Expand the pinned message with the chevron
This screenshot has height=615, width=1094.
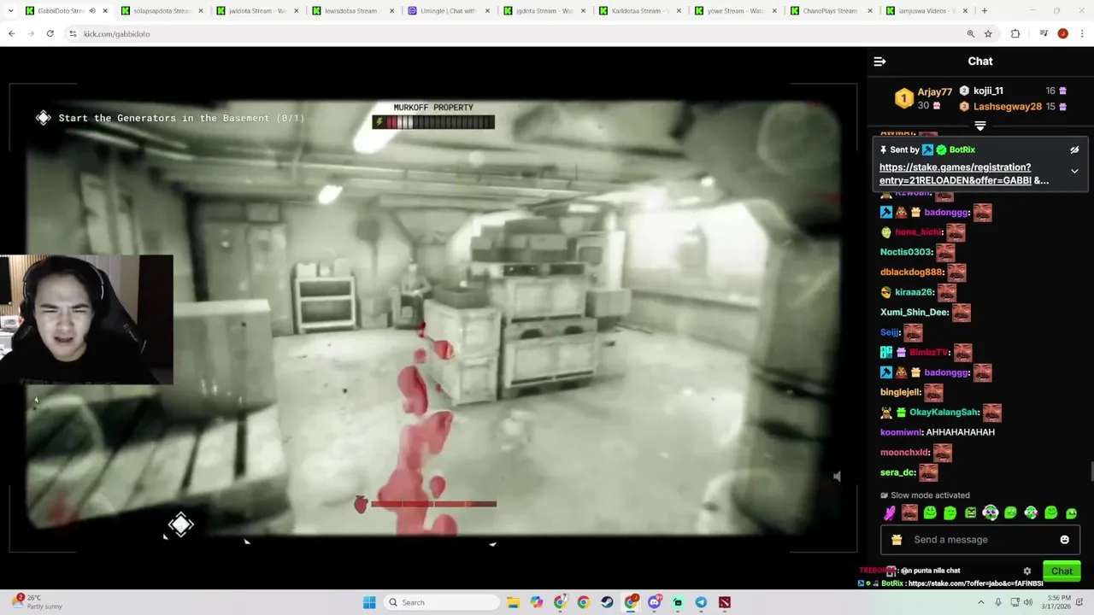(1074, 171)
